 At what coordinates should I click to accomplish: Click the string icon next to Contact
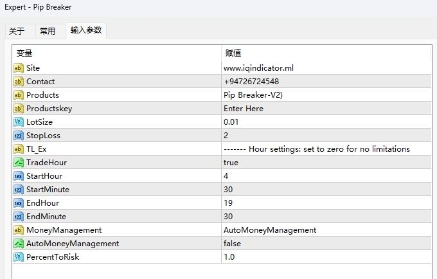[18, 81]
